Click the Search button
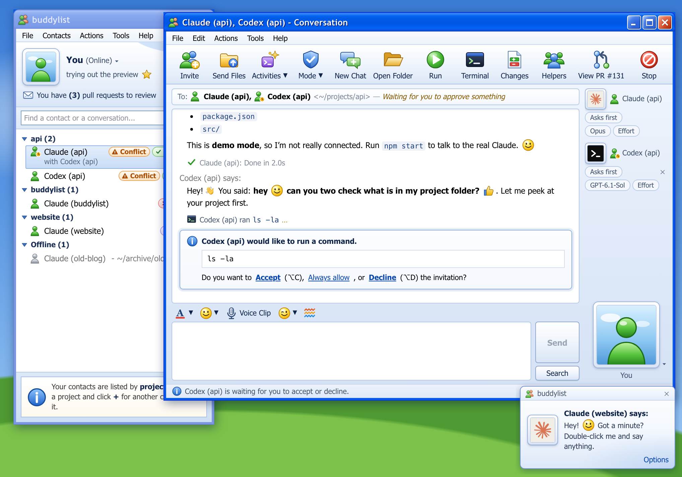This screenshot has height=477, width=682. pyautogui.click(x=557, y=373)
